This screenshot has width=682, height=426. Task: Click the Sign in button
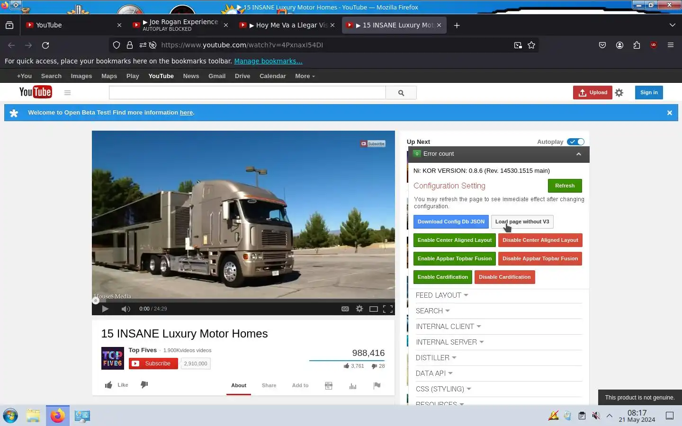649,93
